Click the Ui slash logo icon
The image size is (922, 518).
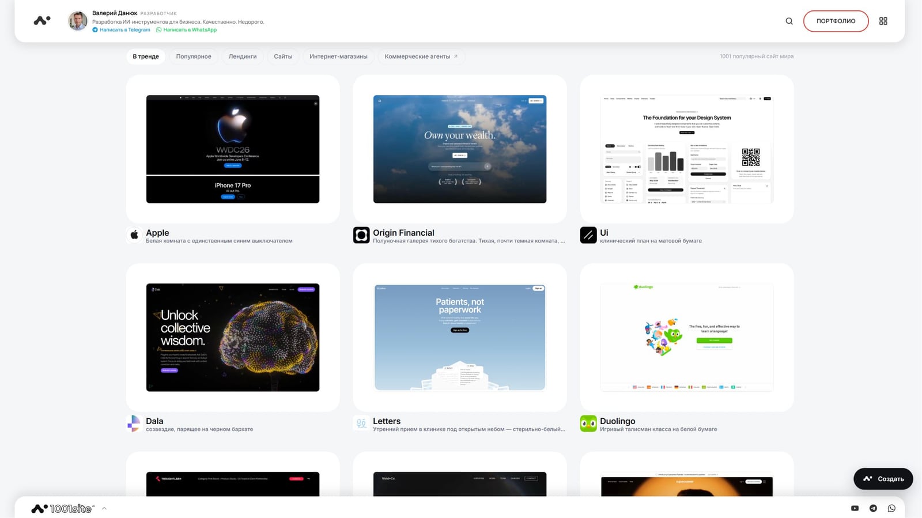pyautogui.click(x=588, y=235)
